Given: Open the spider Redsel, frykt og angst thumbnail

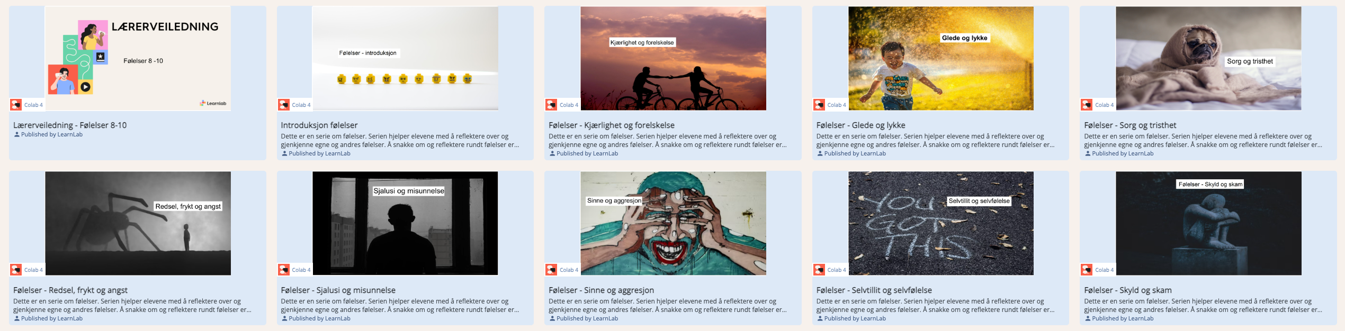Looking at the screenshot, I should point(138,223).
